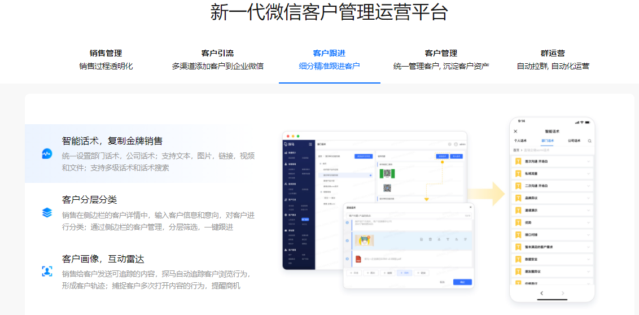639x315 pixels.
Task: Click the 客户画像 portrait scan icon
Action: [47, 271]
